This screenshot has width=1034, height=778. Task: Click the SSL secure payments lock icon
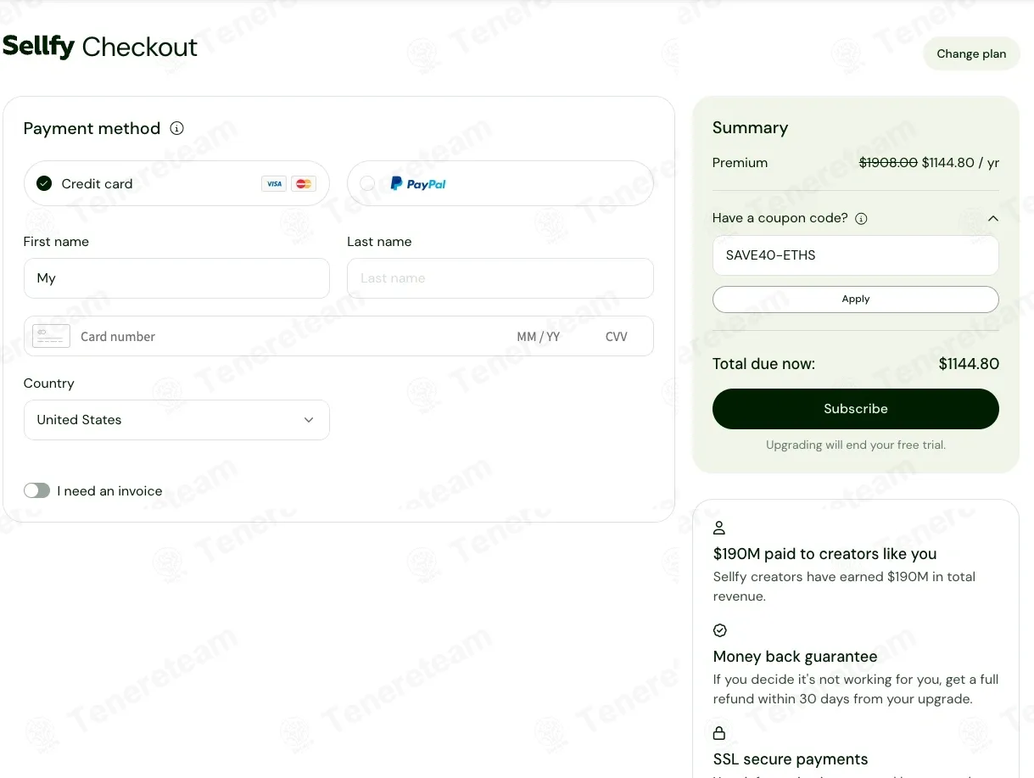(719, 732)
